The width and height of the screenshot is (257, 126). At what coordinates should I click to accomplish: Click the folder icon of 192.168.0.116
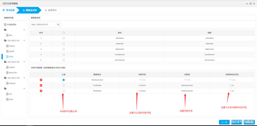pos(5,40)
